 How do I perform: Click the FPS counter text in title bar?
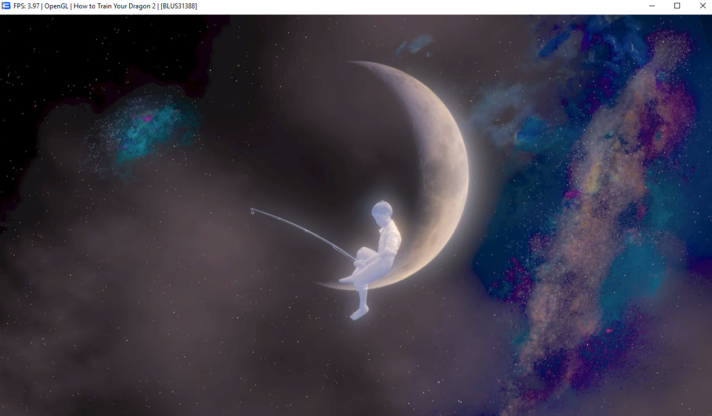(x=26, y=6)
